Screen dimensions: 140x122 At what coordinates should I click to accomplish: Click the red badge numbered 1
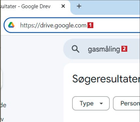[x=90, y=25]
